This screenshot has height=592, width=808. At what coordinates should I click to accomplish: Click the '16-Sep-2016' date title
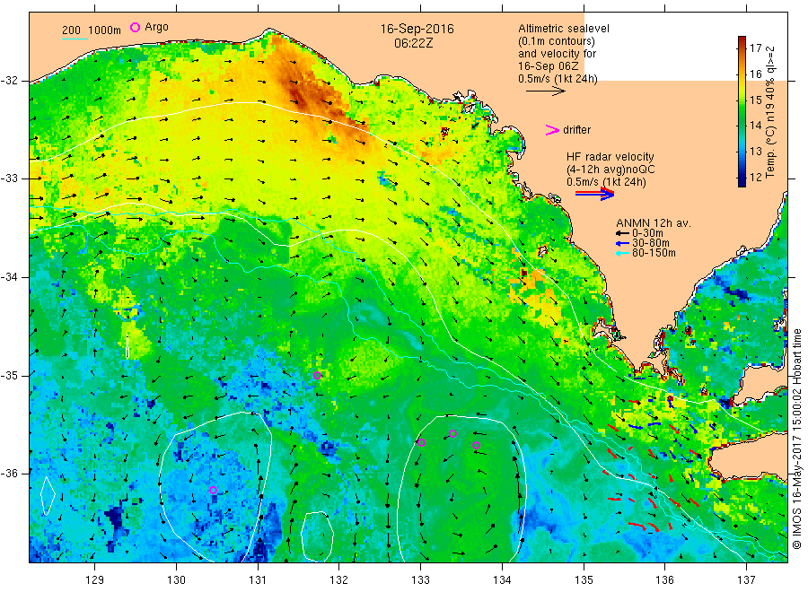(x=417, y=29)
